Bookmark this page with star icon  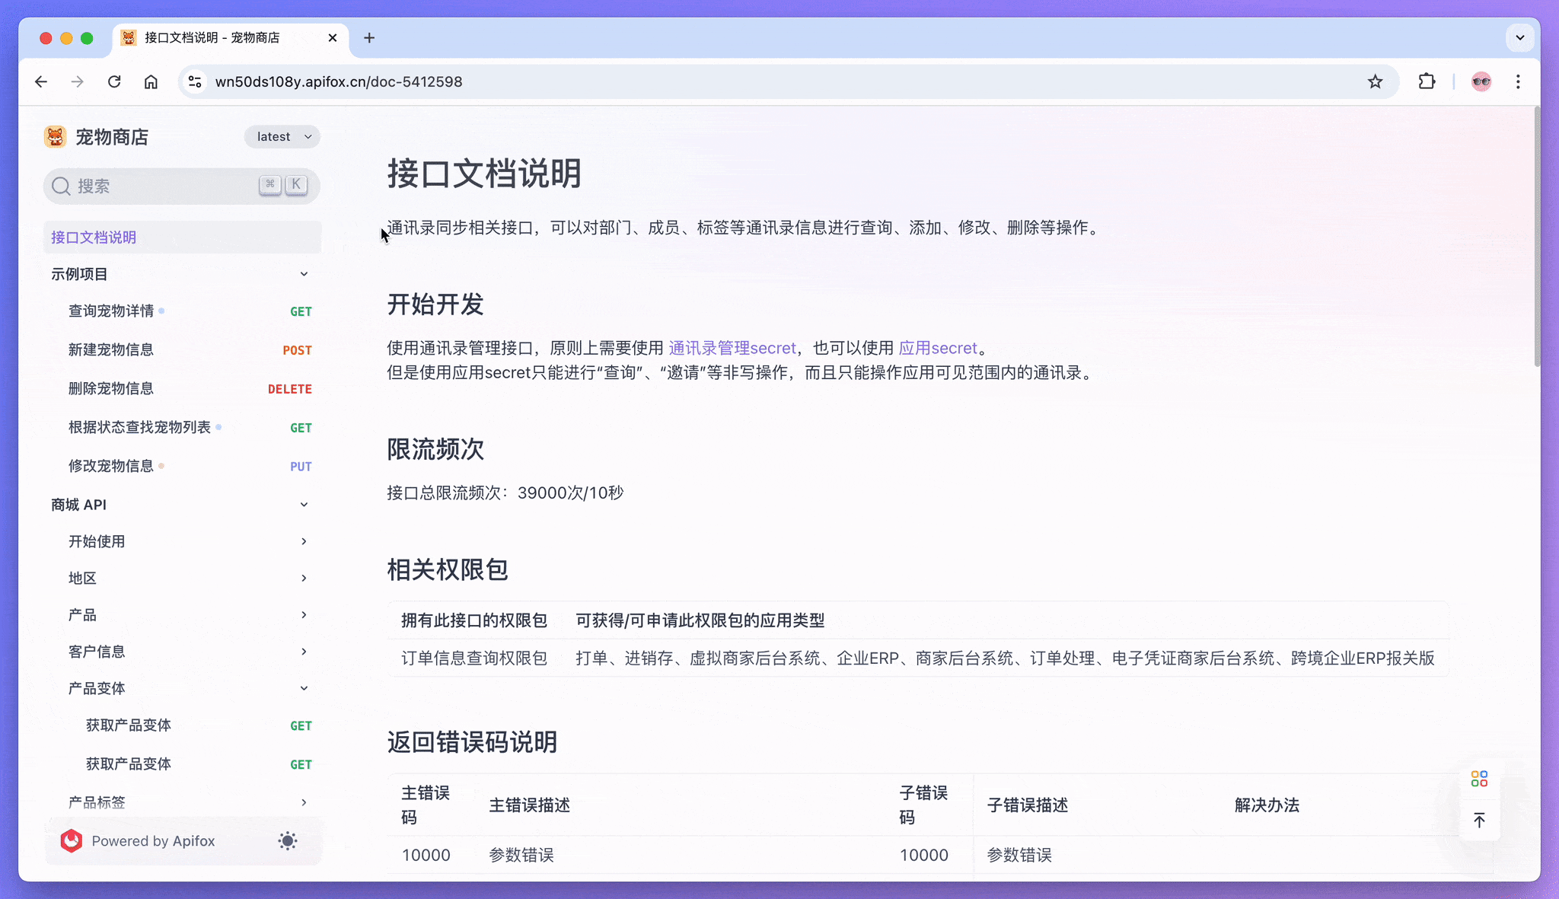[1375, 81]
